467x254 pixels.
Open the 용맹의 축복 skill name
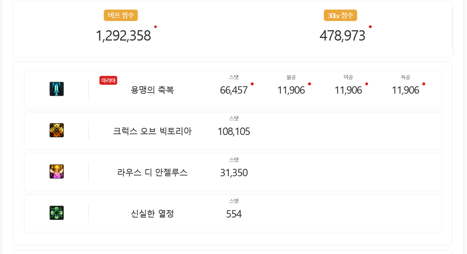pyautogui.click(x=152, y=90)
